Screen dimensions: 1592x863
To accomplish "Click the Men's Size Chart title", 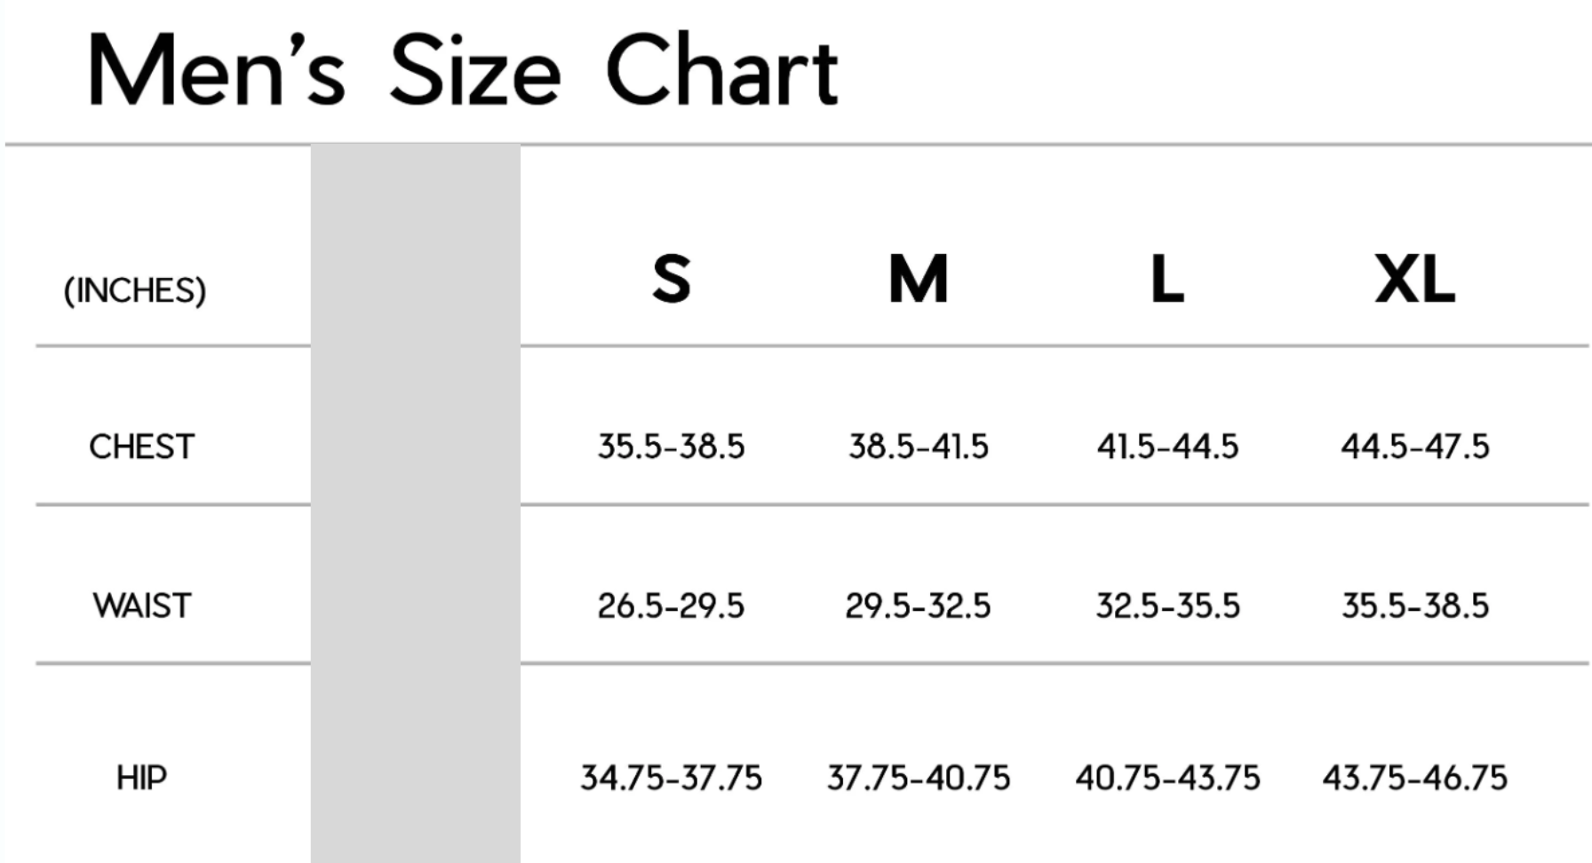I will pyautogui.click(x=462, y=71).
